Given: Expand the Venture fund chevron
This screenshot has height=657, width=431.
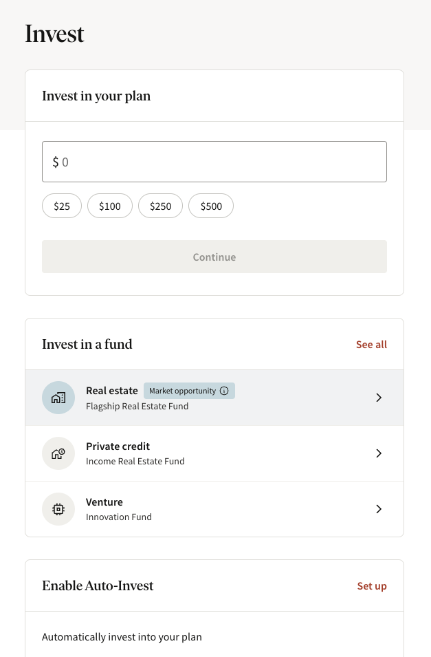Looking at the screenshot, I should 379,509.
